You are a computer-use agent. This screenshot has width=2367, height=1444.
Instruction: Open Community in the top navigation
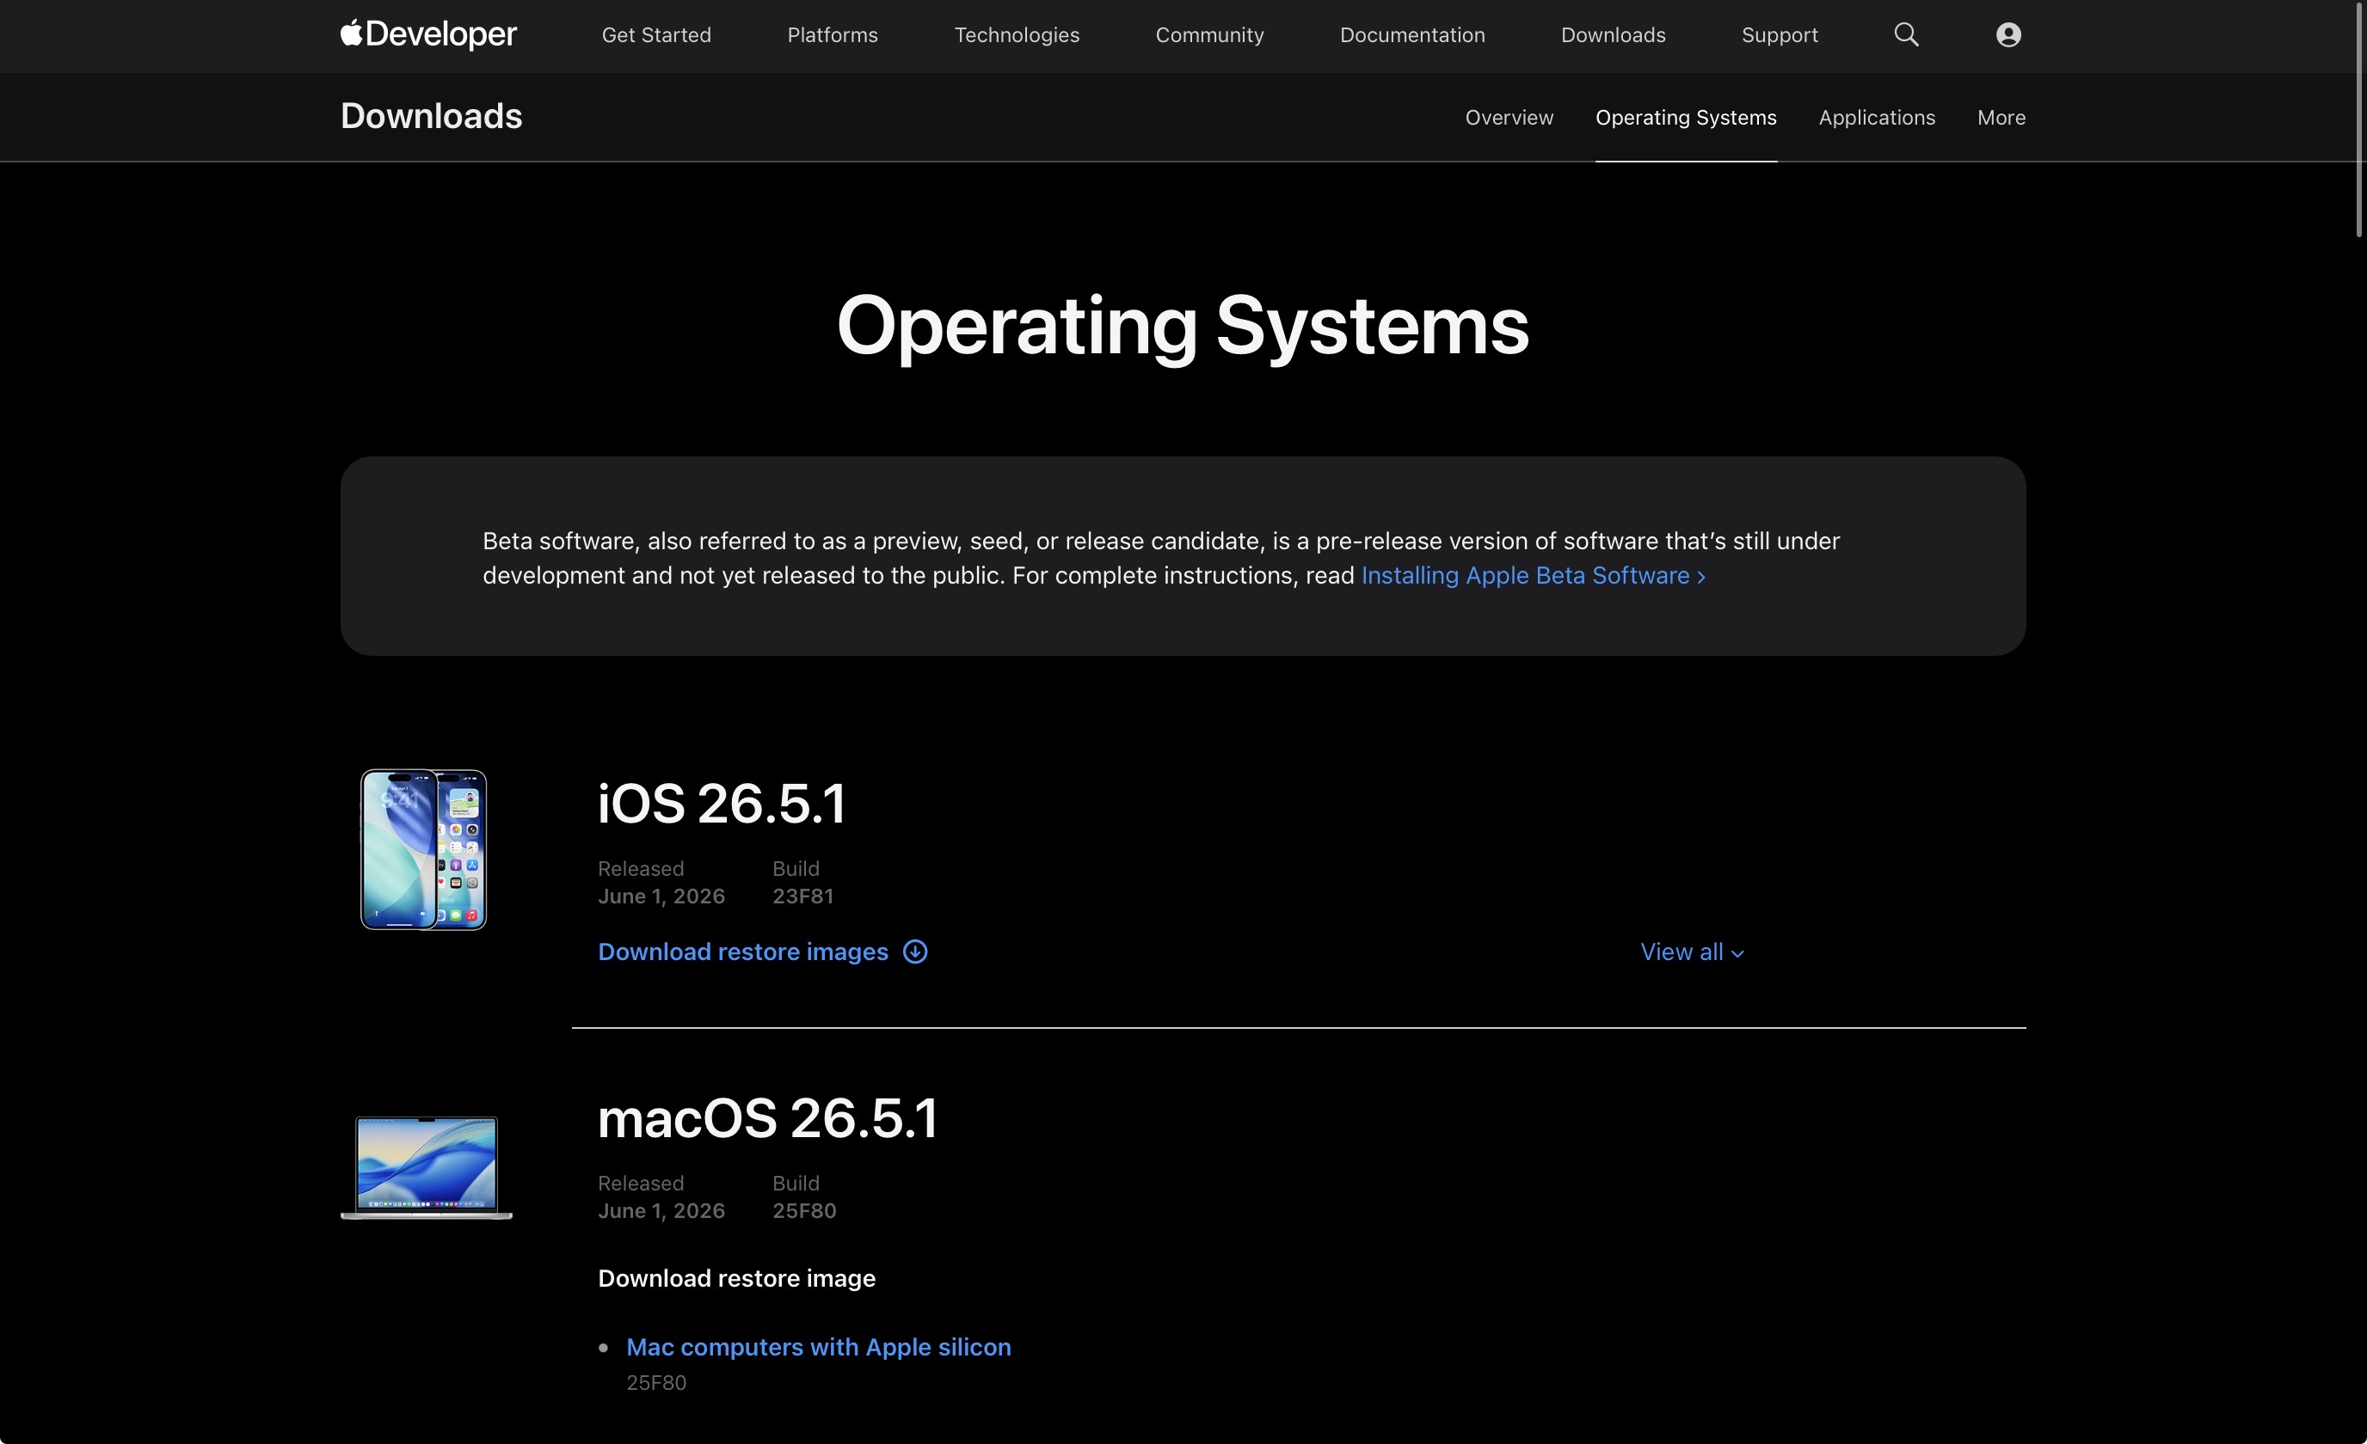coord(1209,34)
